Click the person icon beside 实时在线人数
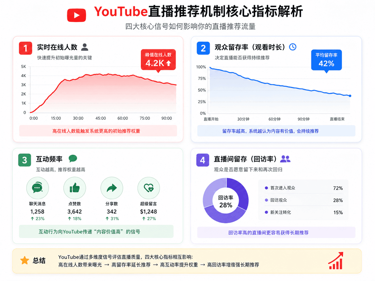This screenshot has width=375, height=281. pos(85,47)
